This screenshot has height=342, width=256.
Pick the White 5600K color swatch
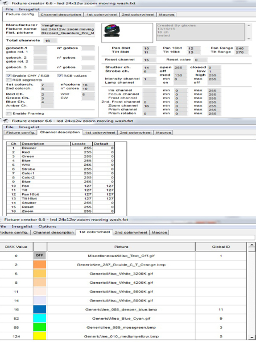click(40, 291)
